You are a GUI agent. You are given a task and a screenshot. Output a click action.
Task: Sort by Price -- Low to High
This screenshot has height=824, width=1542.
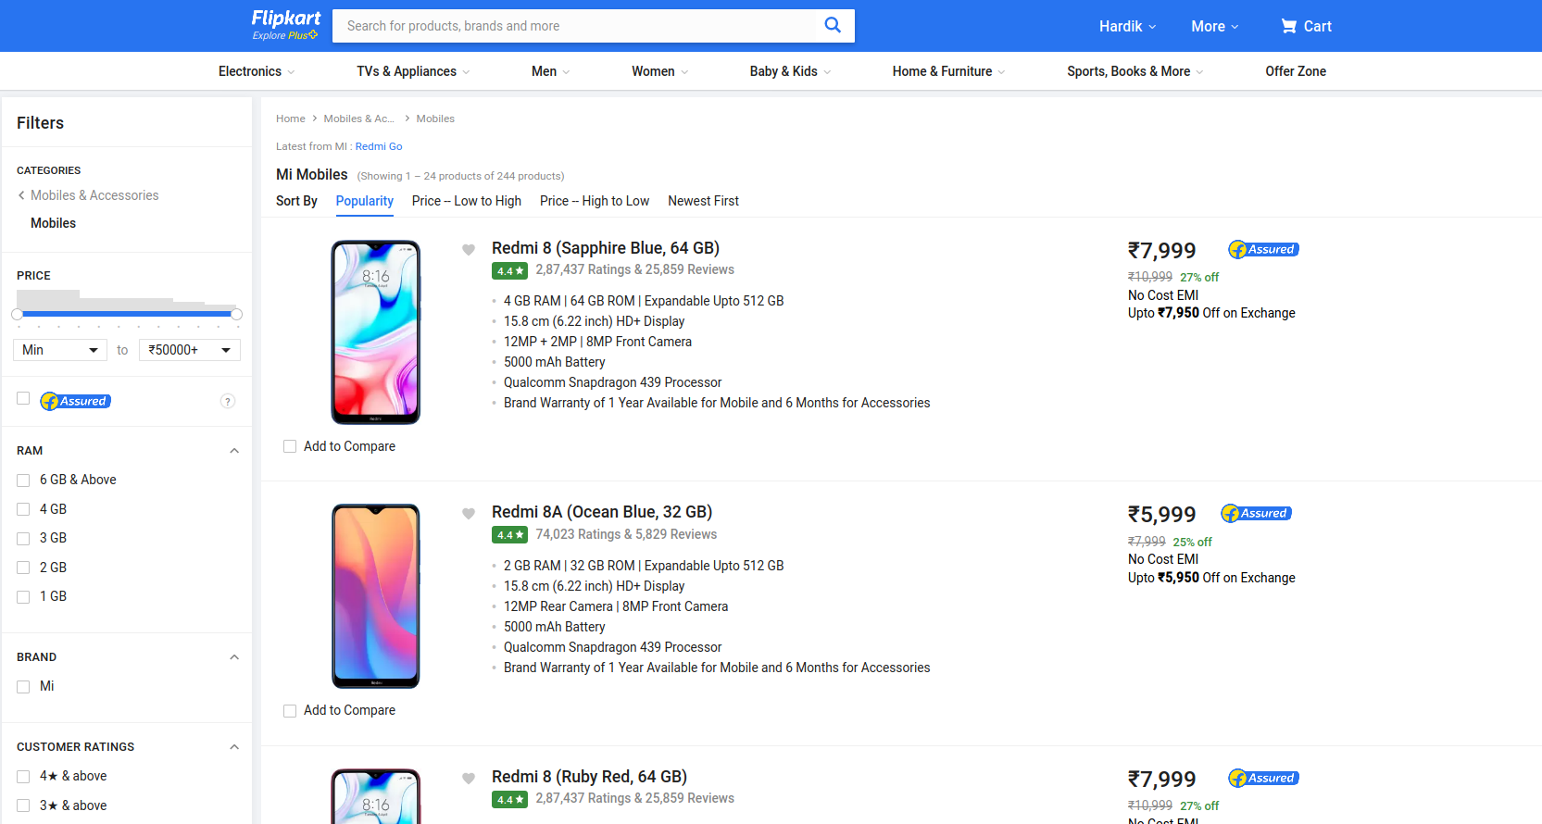pos(466,201)
